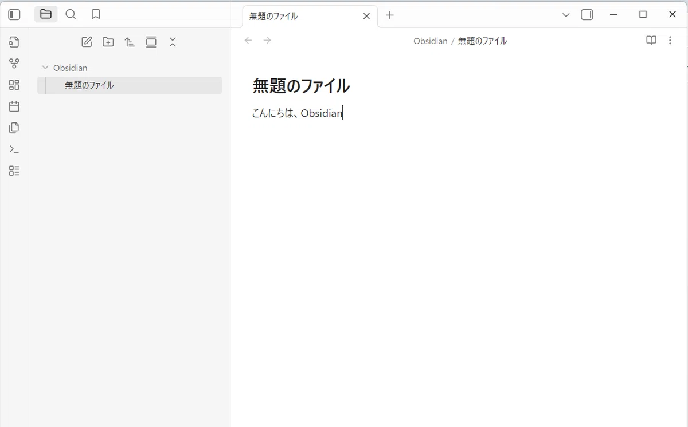Viewport: 688px width, 427px height.
Task: Open quick switcher ribbon icon
Action: (x=14, y=42)
